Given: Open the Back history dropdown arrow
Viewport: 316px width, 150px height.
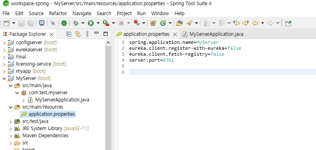Looking at the screenshot, I should pyautogui.click(x=262, y=23).
